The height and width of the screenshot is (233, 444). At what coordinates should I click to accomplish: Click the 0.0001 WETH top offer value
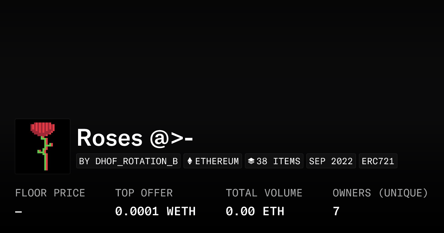coord(155,212)
